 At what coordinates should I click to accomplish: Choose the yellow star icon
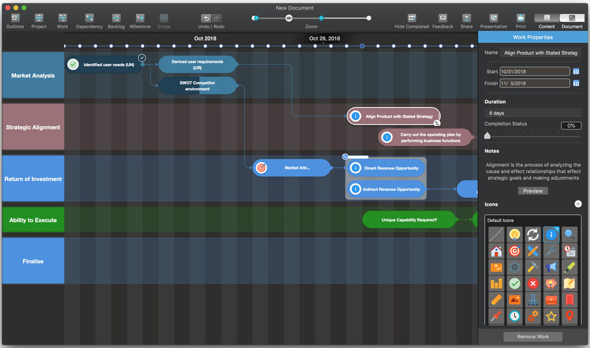click(x=551, y=316)
